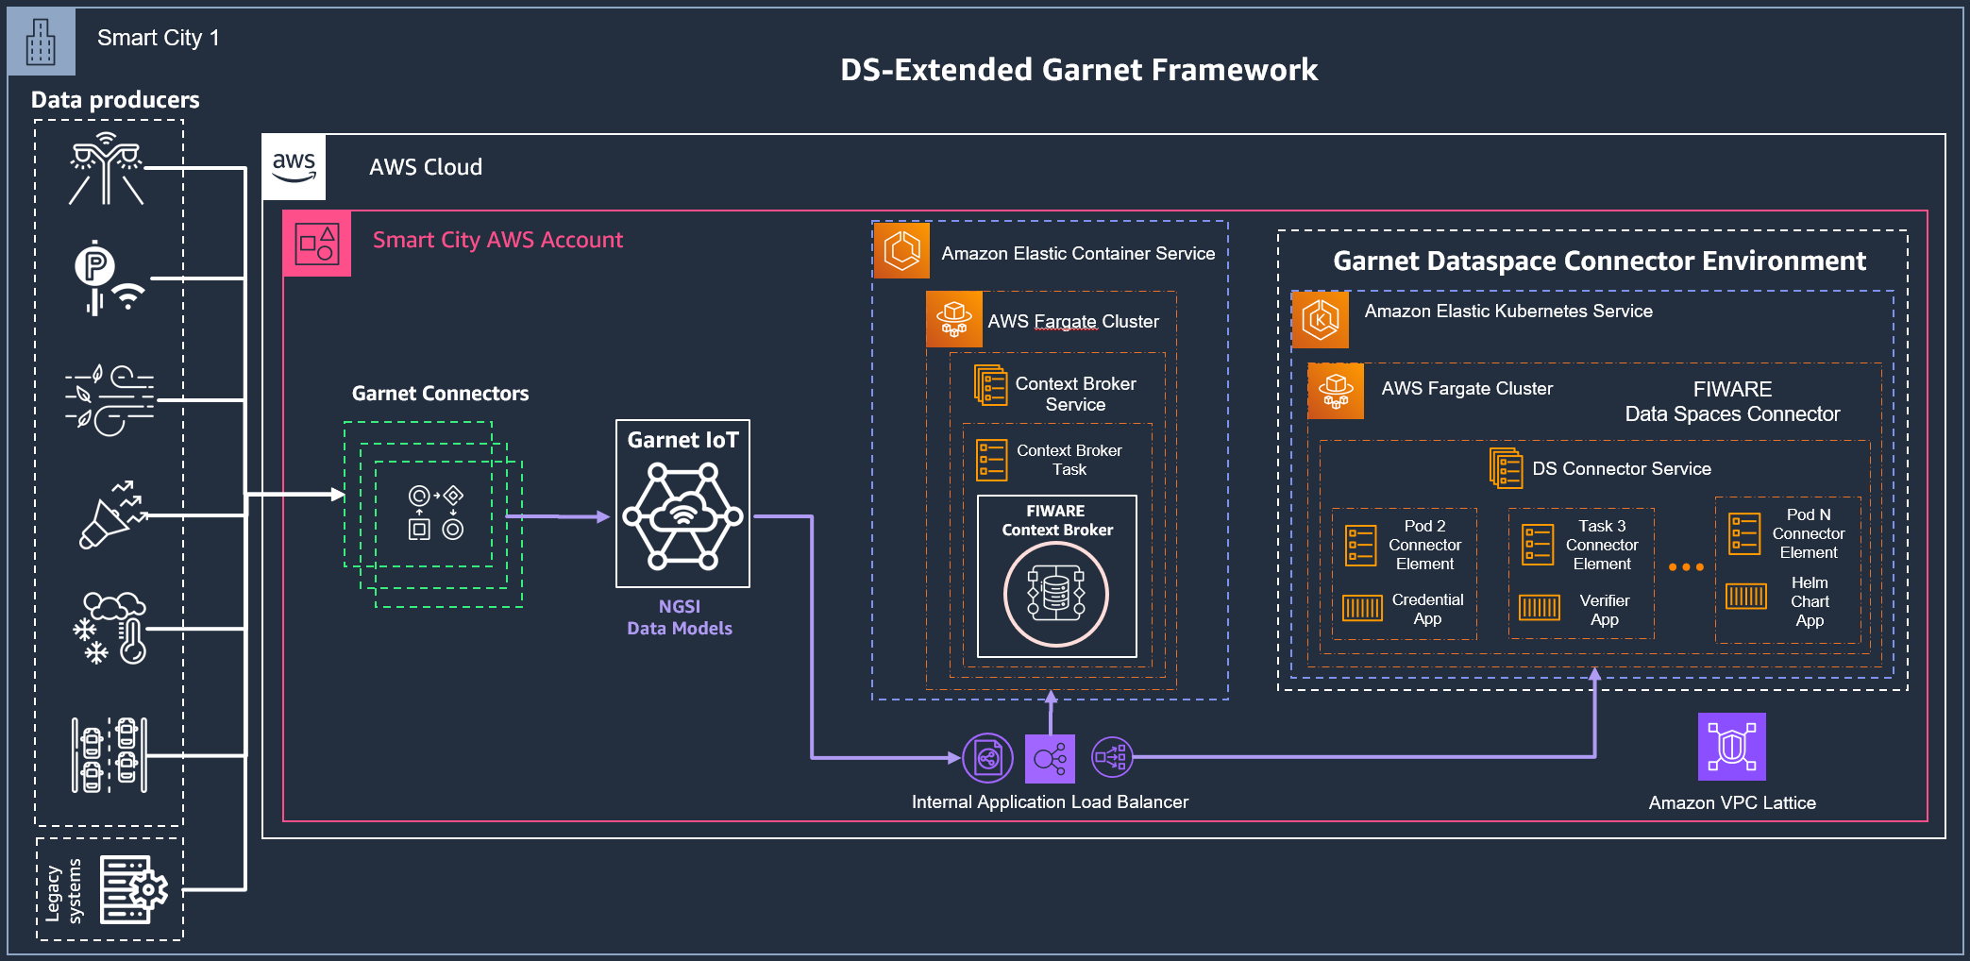Viewport: 1970px width, 961px height.
Task: Click the megaphone alerts producer icon
Action: (113, 514)
